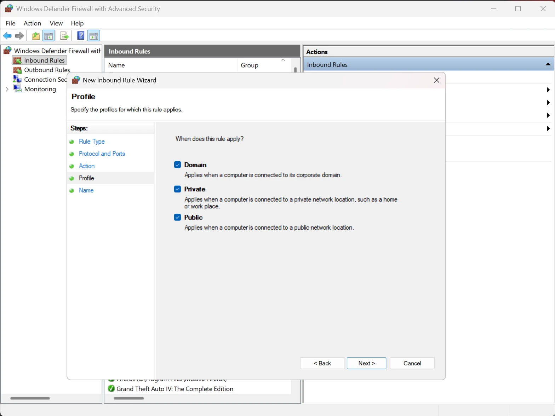Click the Up One Level folder icon
The height and width of the screenshot is (416, 555).
[x=36, y=36]
